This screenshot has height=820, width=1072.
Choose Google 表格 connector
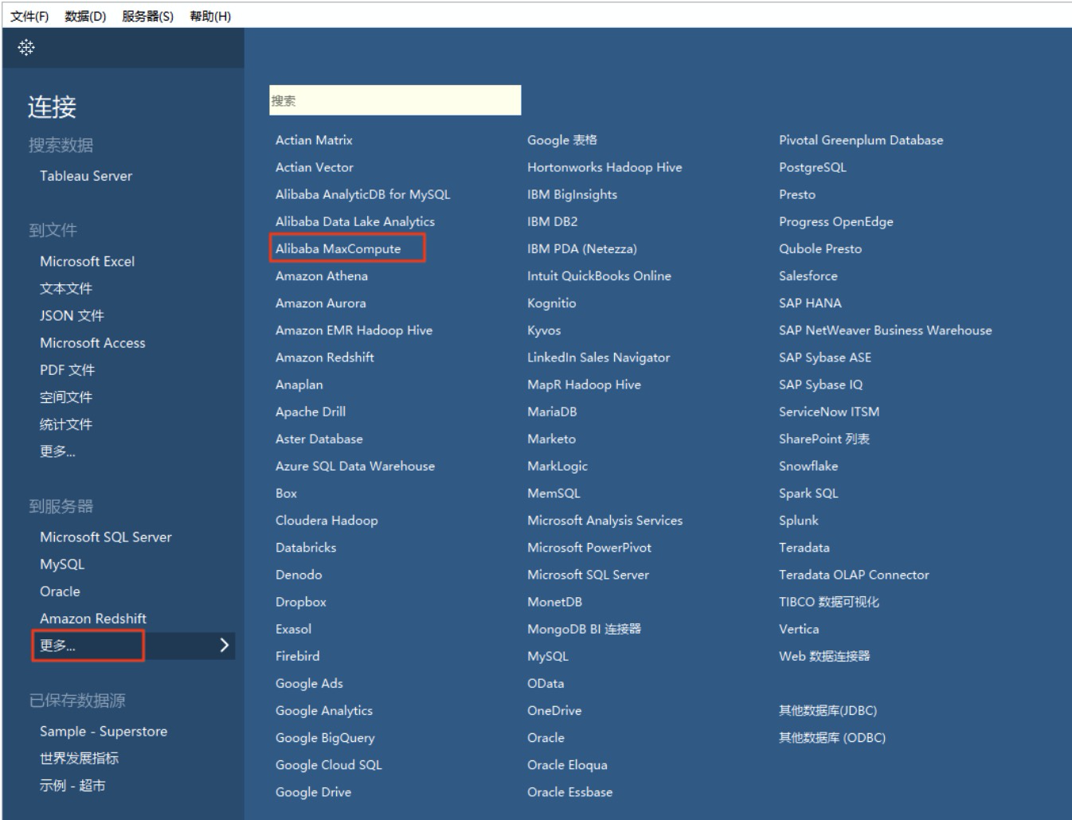pos(561,140)
